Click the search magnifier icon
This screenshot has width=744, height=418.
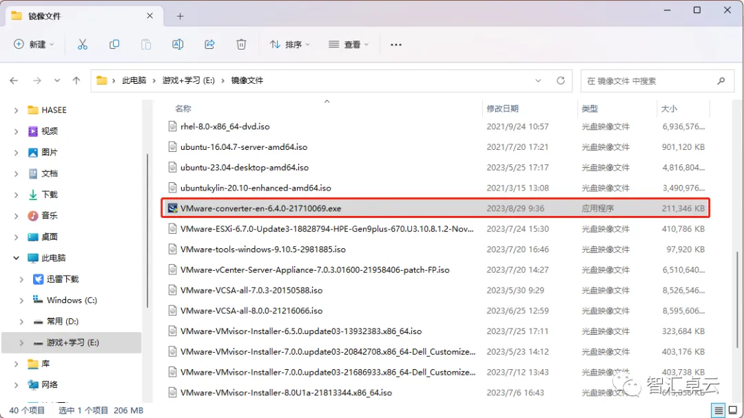(x=721, y=81)
